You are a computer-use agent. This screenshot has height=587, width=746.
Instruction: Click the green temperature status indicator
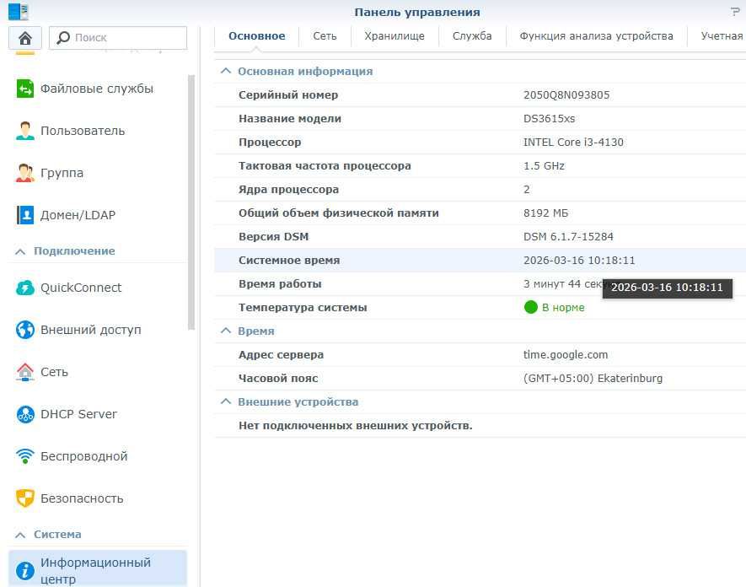(x=530, y=307)
